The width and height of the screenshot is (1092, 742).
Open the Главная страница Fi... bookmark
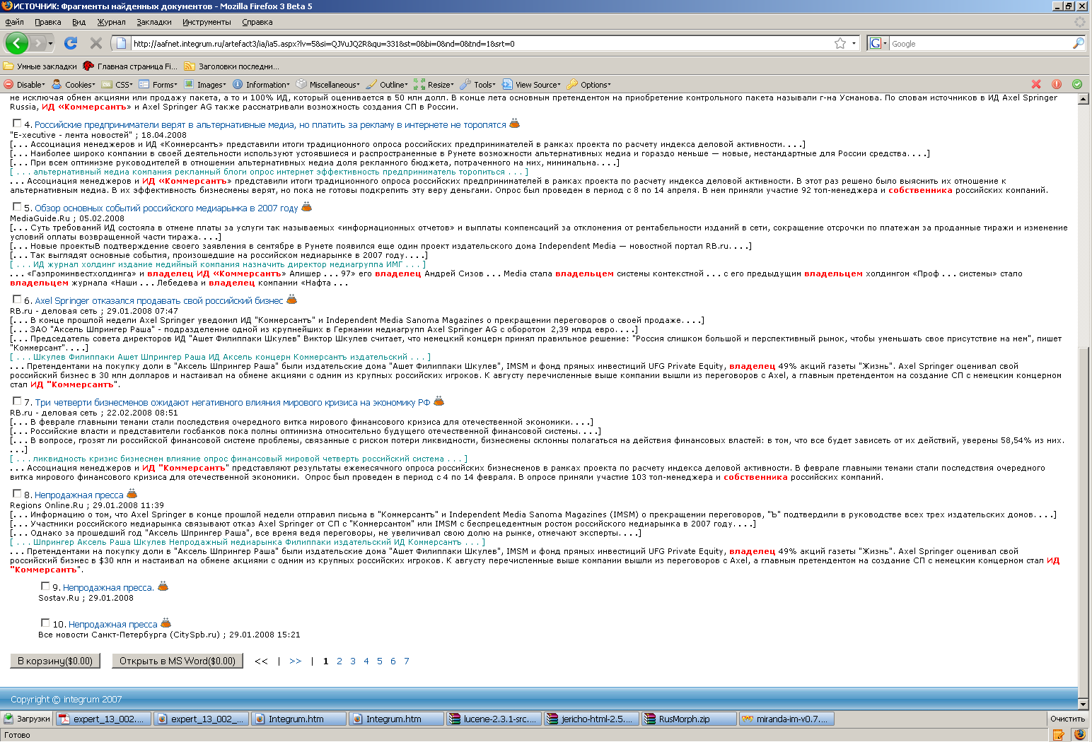(130, 66)
